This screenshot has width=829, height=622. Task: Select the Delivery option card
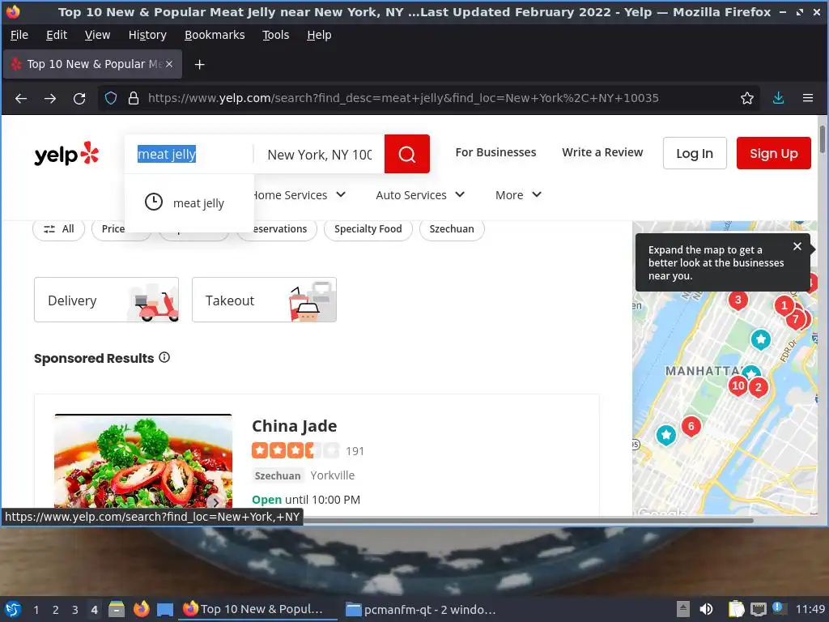106,300
